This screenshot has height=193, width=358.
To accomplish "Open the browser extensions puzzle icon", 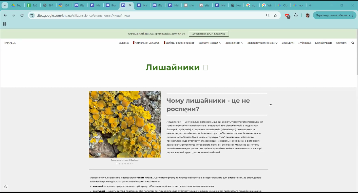I will click(295, 15).
